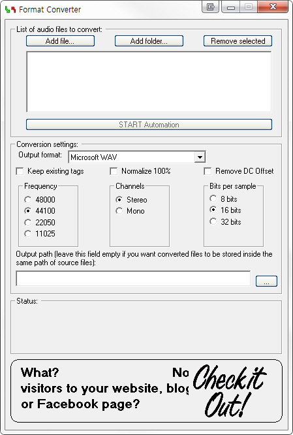Enable the Keep existing tags checkbox

[x=20, y=171]
